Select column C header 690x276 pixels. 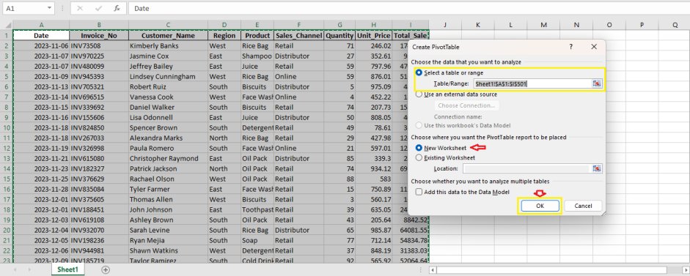168,25
